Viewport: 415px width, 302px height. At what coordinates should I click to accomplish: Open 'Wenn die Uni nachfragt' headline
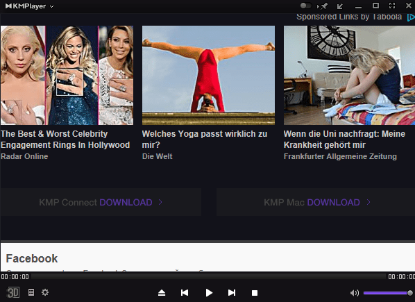(x=344, y=140)
